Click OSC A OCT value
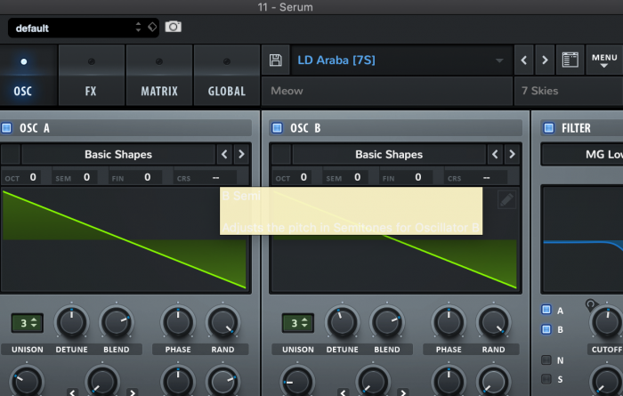Screen dimensions: 623x396 click(33, 177)
